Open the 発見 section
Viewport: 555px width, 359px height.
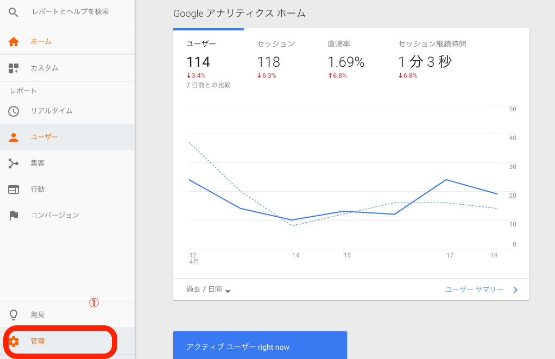click(x=67, y=315)
